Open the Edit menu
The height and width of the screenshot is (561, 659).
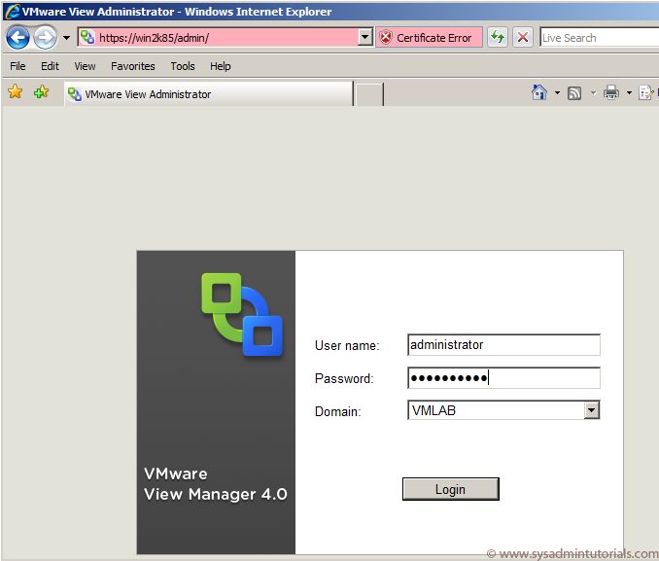click(x=50, y=66)
